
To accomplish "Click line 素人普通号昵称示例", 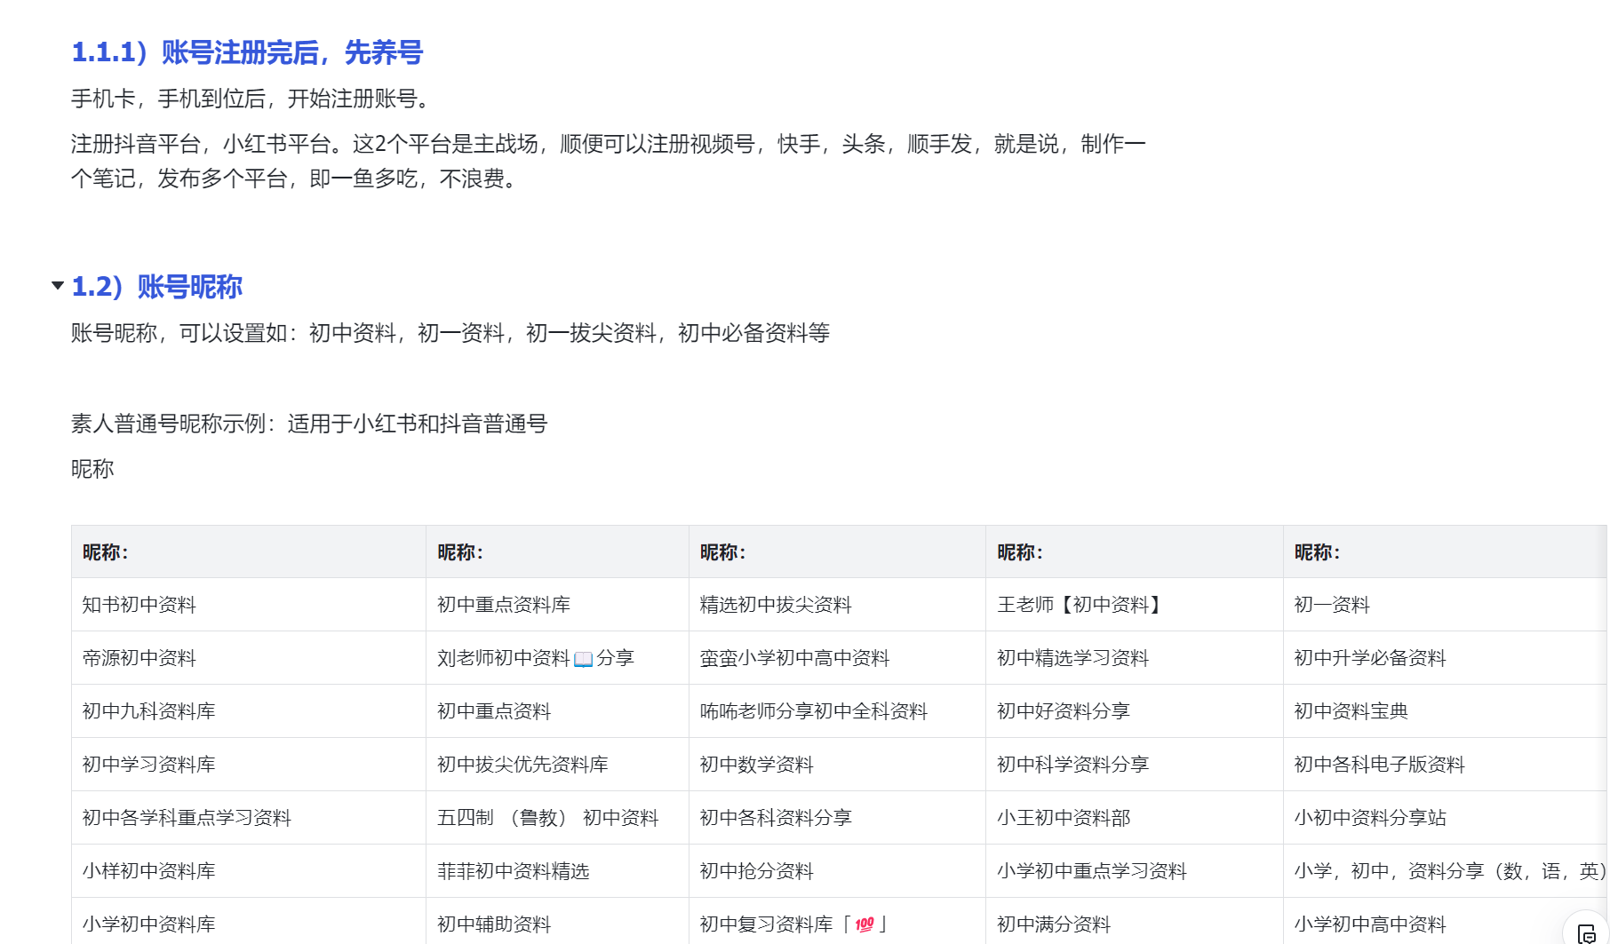I will [x=309, y=424].
